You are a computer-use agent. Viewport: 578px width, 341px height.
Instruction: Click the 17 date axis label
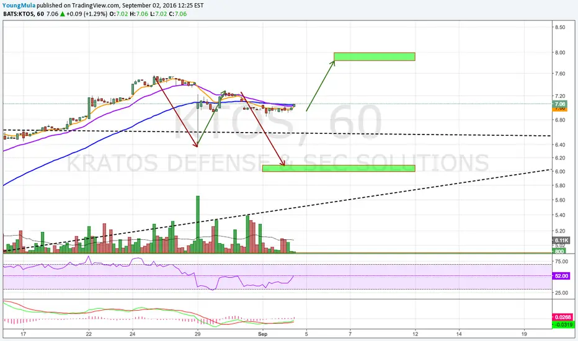pos(23,334)
